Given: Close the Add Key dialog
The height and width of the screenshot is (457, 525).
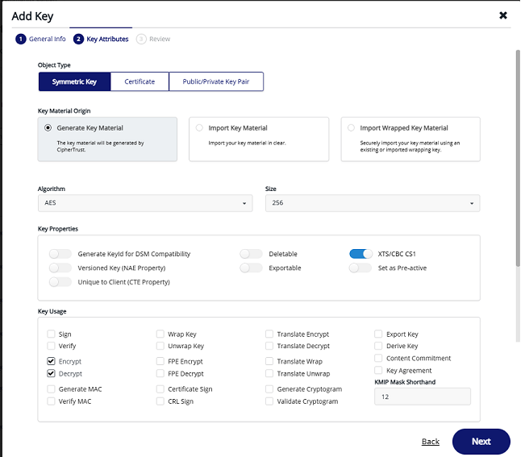Looking at the screenshot, I should [503, 15].
